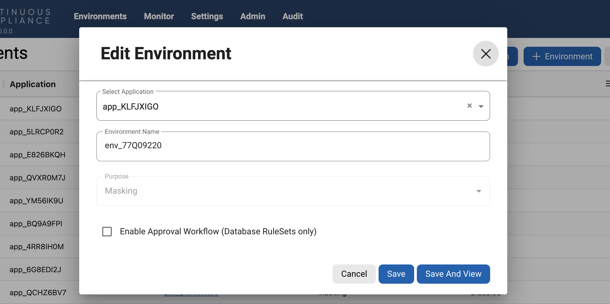This screenshot has width=610, height=304.
Task: Close the Edit Environment dialog
Action: 486,54
